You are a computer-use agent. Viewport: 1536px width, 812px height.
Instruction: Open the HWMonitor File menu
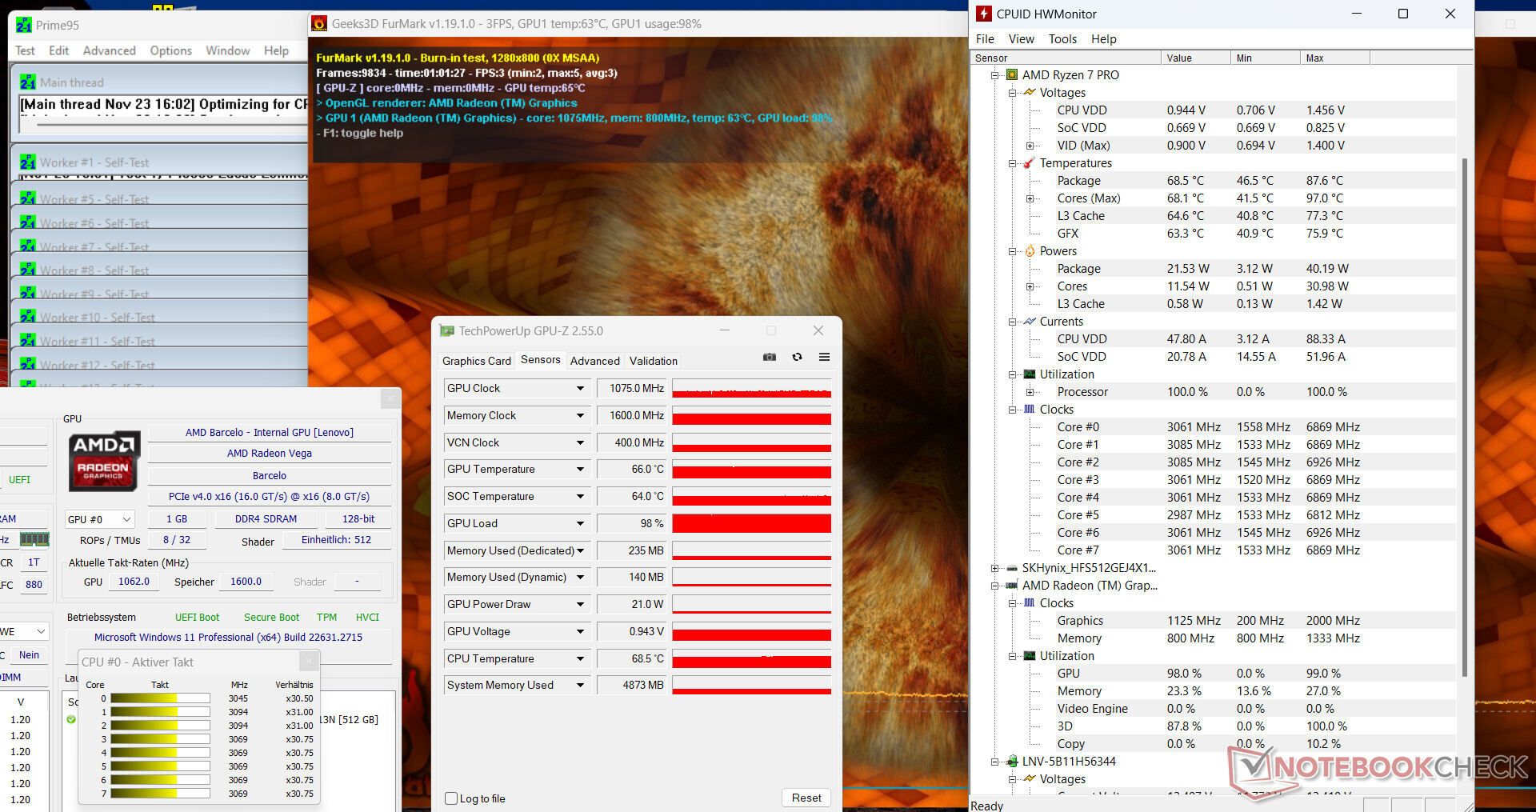point(985,39)
